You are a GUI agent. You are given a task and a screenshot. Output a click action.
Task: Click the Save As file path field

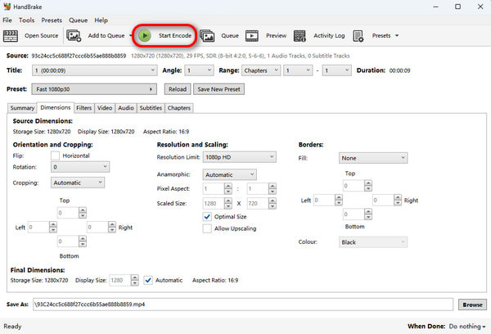(243, 305)
